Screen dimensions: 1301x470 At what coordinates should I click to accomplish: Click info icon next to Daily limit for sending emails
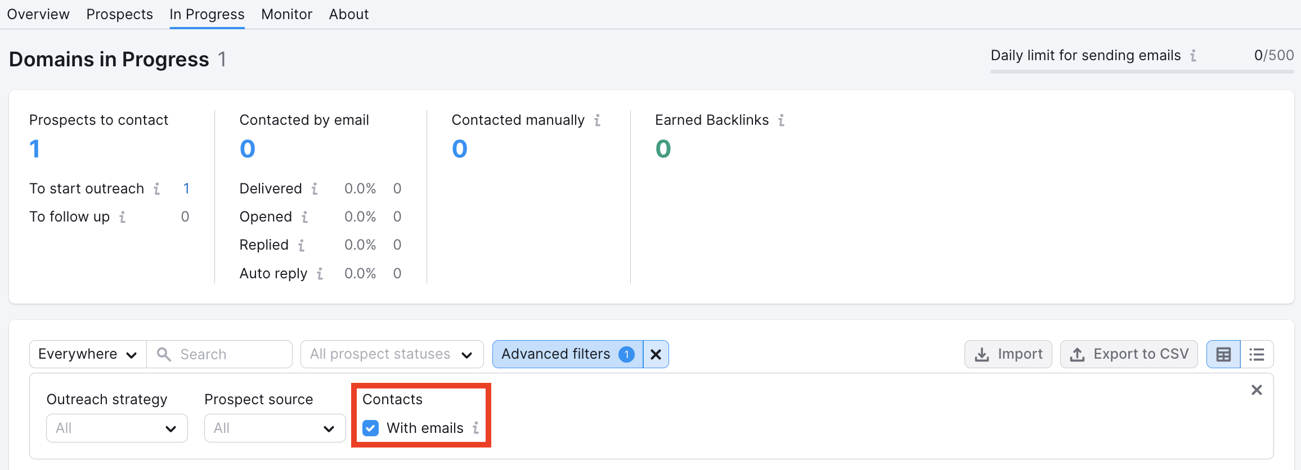(x=1193, y=56)
